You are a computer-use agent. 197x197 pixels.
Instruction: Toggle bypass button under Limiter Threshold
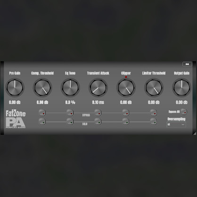[153, 113]
